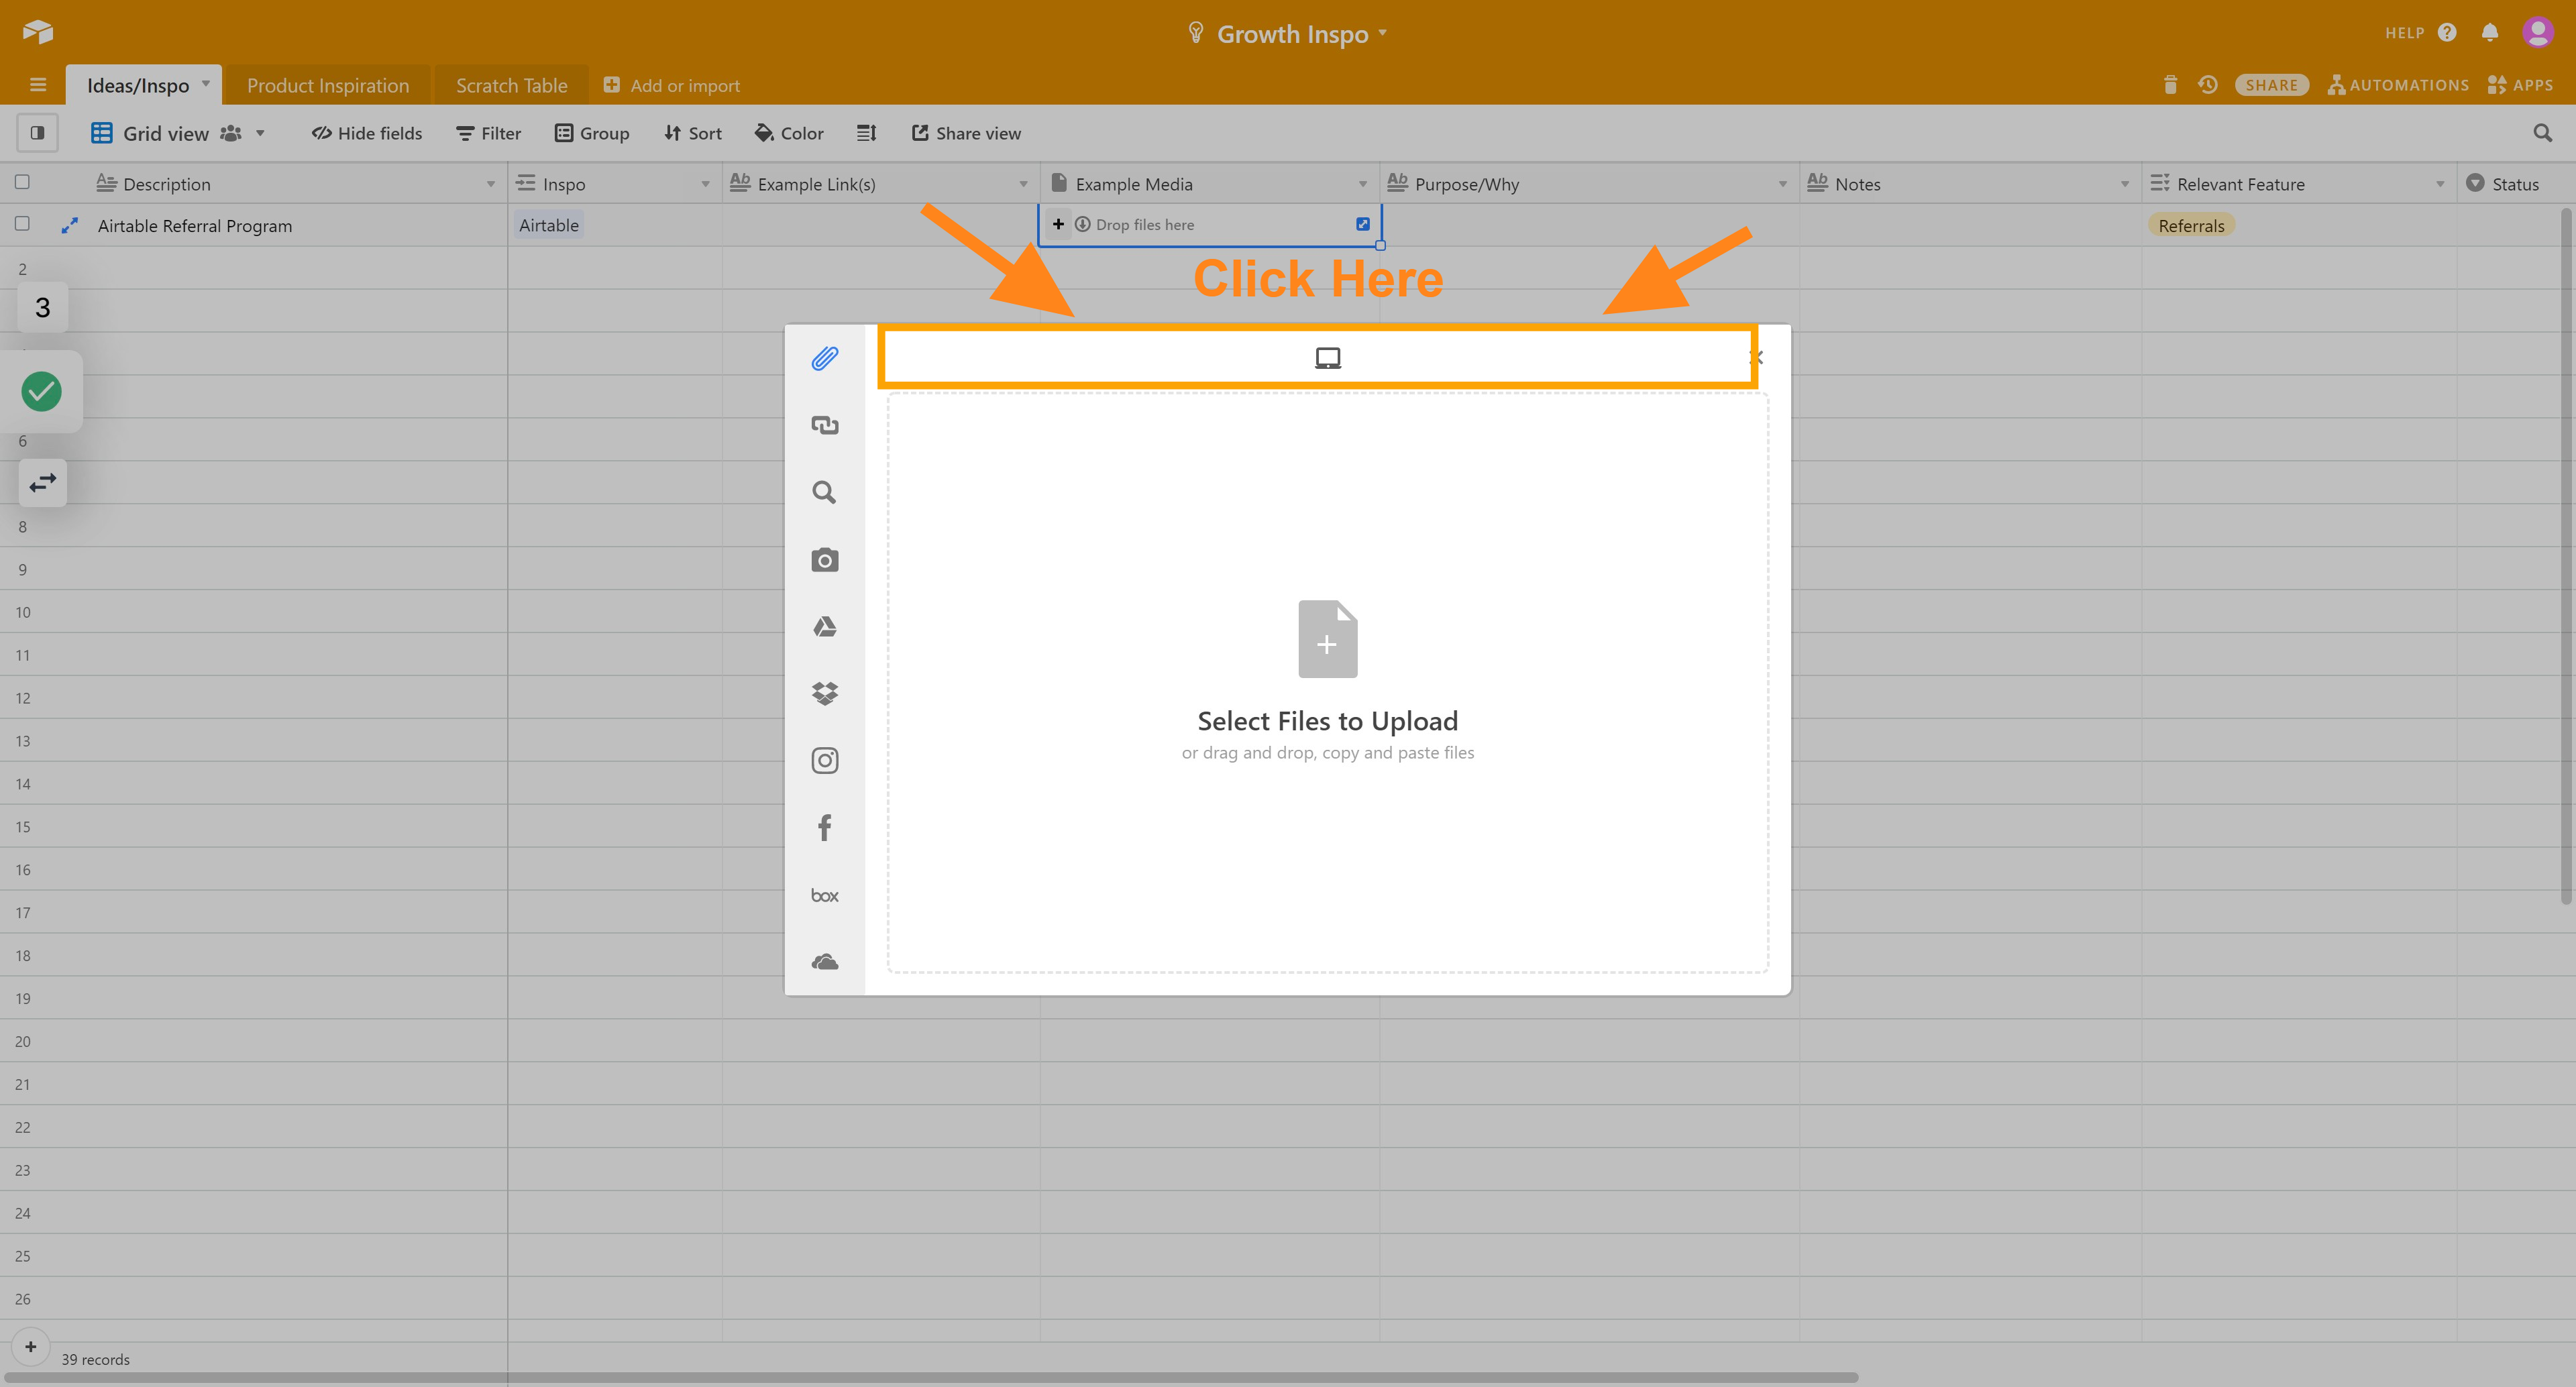Click the Status column header
This screenshot has width=2576, height=1387.
coord(2515,184)
